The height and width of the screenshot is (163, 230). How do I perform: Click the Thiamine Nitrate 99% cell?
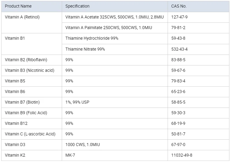coord(85,49)
